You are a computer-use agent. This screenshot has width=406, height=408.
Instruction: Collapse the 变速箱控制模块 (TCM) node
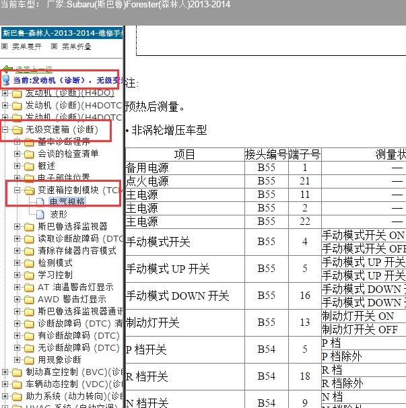(18, 191)
